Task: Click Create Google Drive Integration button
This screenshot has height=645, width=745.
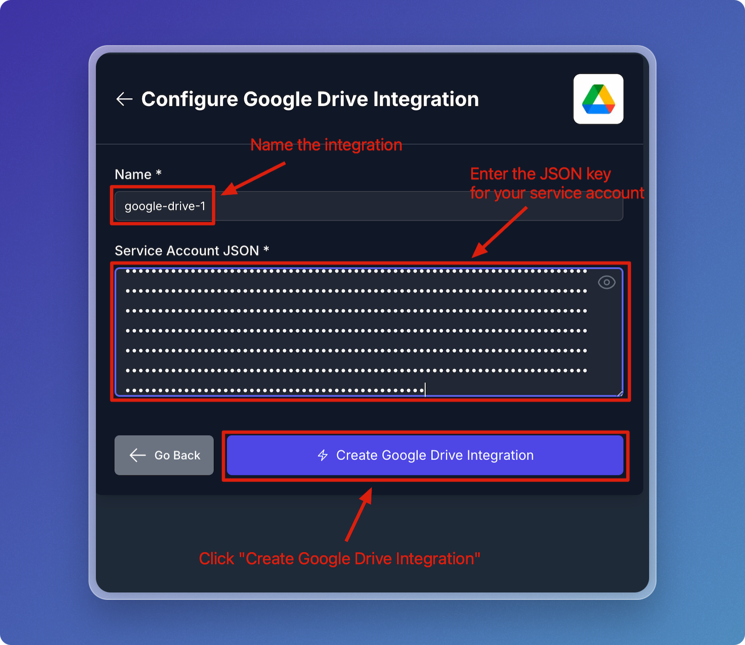Action: 425,455
